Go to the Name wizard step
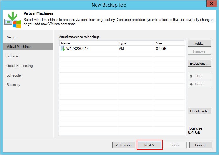The height and width of the screenshot is (155, 219). point(11,37)
